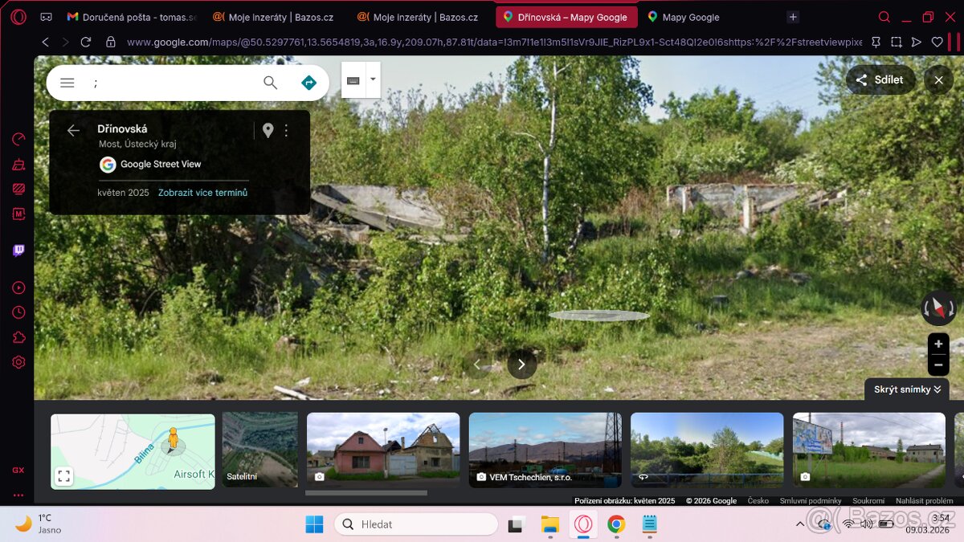Switch to Satelitní layer thumbnail
The width and height of the screenshot is (964, 542).
point(259,450)
